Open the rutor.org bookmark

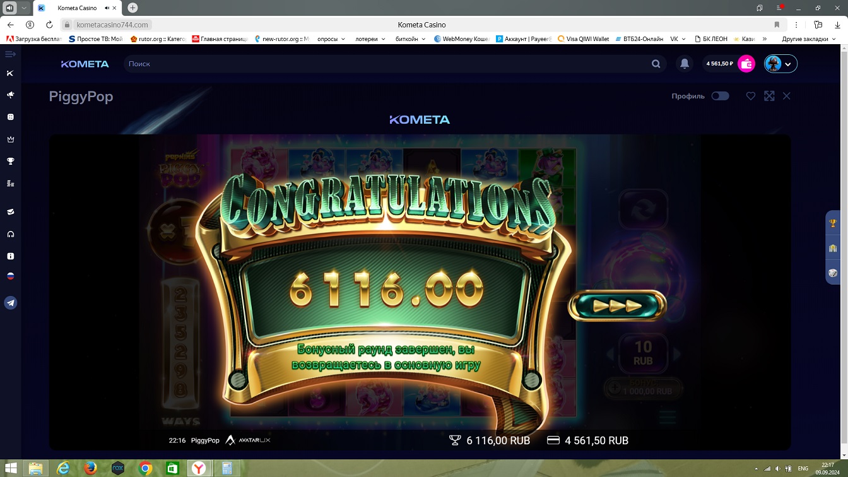(x=158, y=38)
